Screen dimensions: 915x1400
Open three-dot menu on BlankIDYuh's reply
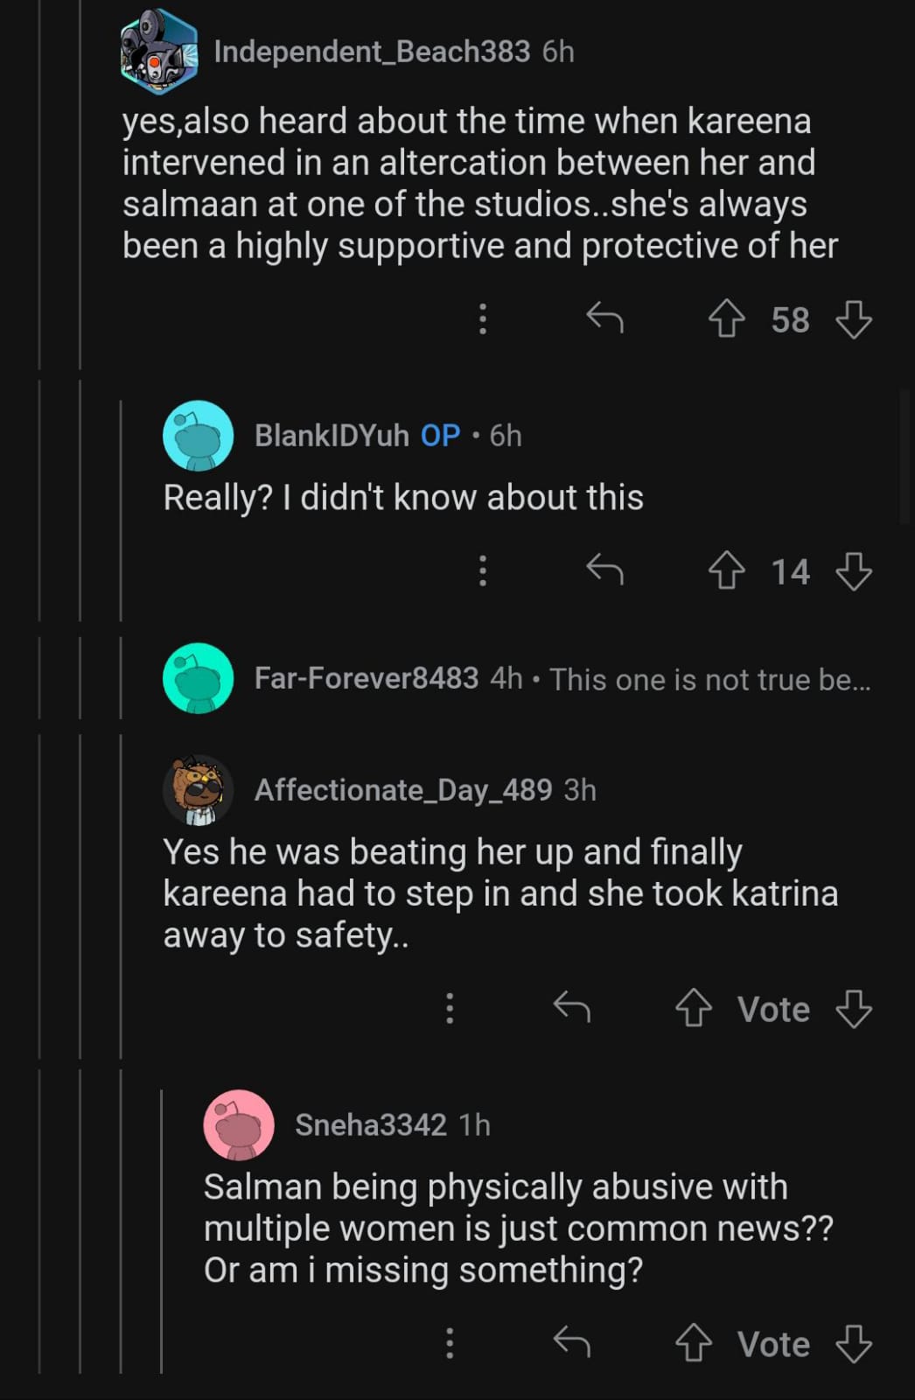pos(482,571)
